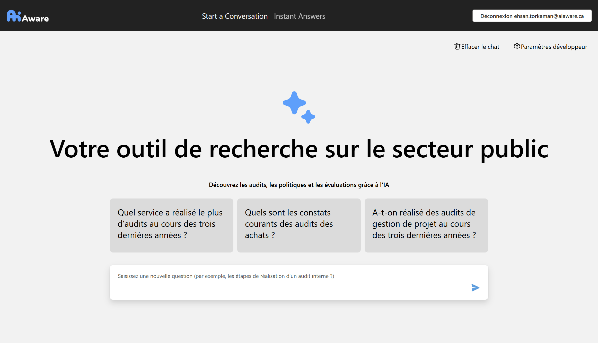The height and width of the screenshot is (343, 598).
Task: Click the AiAware logo in header
Action: pos(28,16)
